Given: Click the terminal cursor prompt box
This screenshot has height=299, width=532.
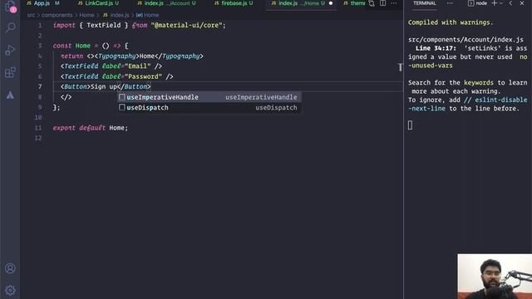Looking at the screenshot, I should coord(410,125).
